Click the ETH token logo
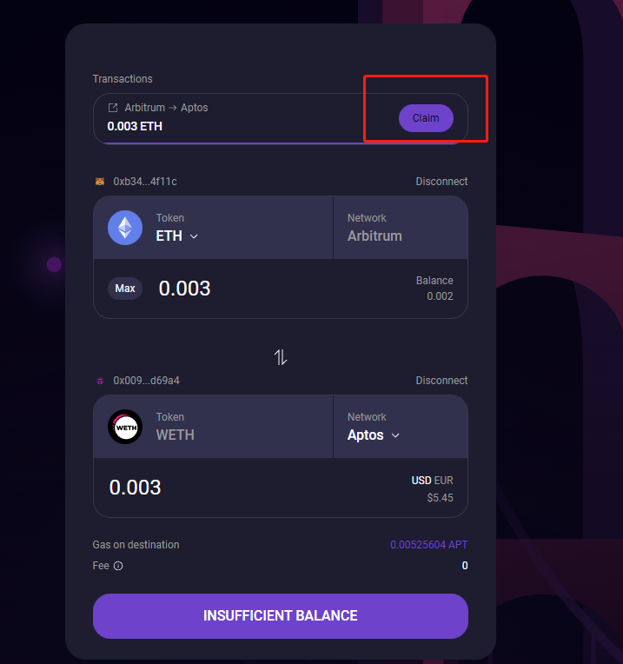This screenshot has height=664, width=623. click(x=125, y=228)
